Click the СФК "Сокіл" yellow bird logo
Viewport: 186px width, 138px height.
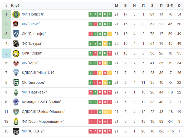point(16,53)
